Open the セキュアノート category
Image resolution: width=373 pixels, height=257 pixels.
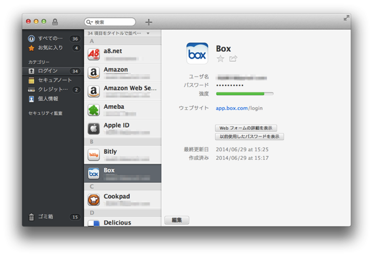pyautogui.click(x=53, y=80)
